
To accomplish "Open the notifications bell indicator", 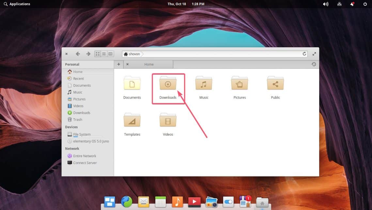I will pyautogui.click(x=352, y=4).
